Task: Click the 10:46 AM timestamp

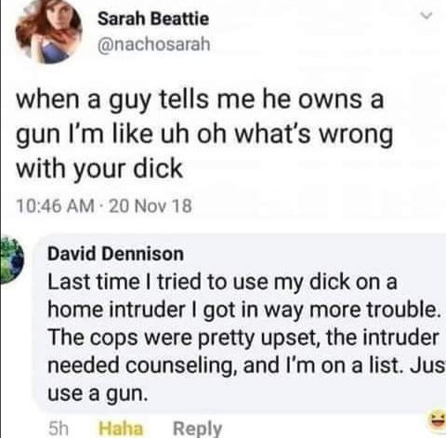Action: pyautogui.click(x=56, y=206)
